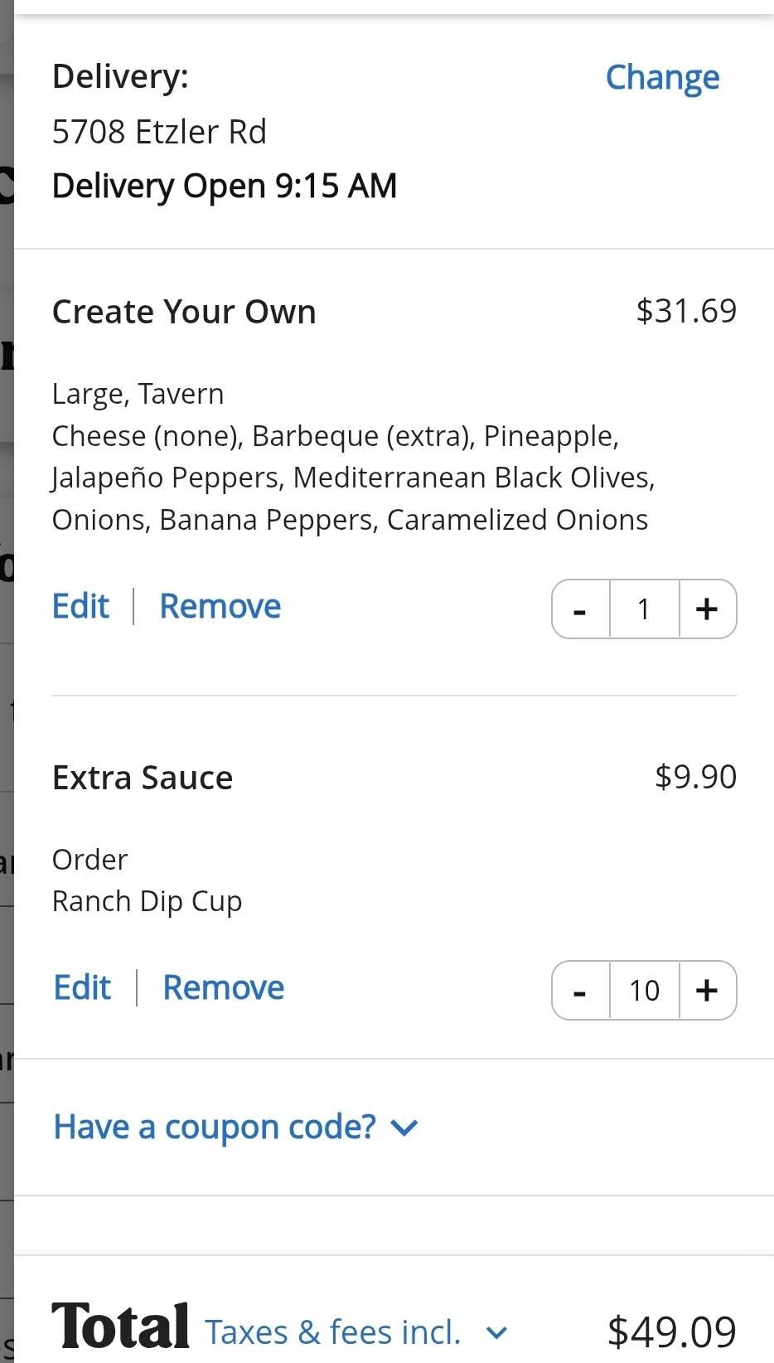The height and width of the screenshot is (1363, 774).
Task: Remove the Create Your Own pizza
Action: pos(220,606)
